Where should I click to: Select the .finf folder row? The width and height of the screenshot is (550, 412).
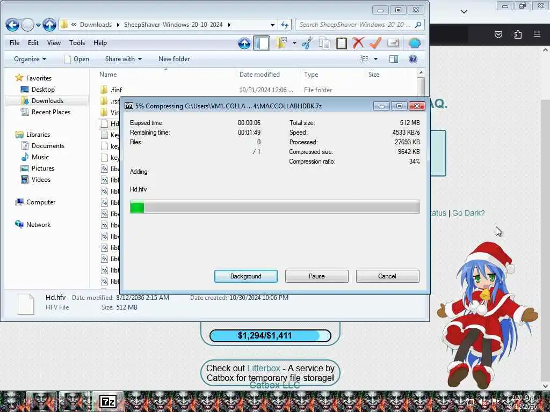pos(256,90)
